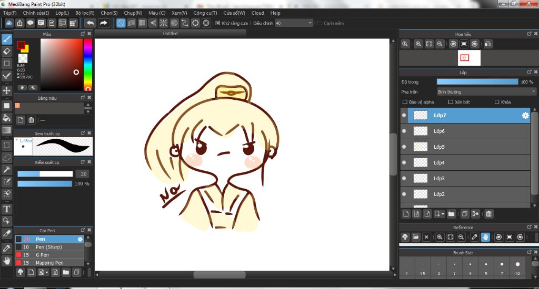Select the Lasso tool

(6, 158)
